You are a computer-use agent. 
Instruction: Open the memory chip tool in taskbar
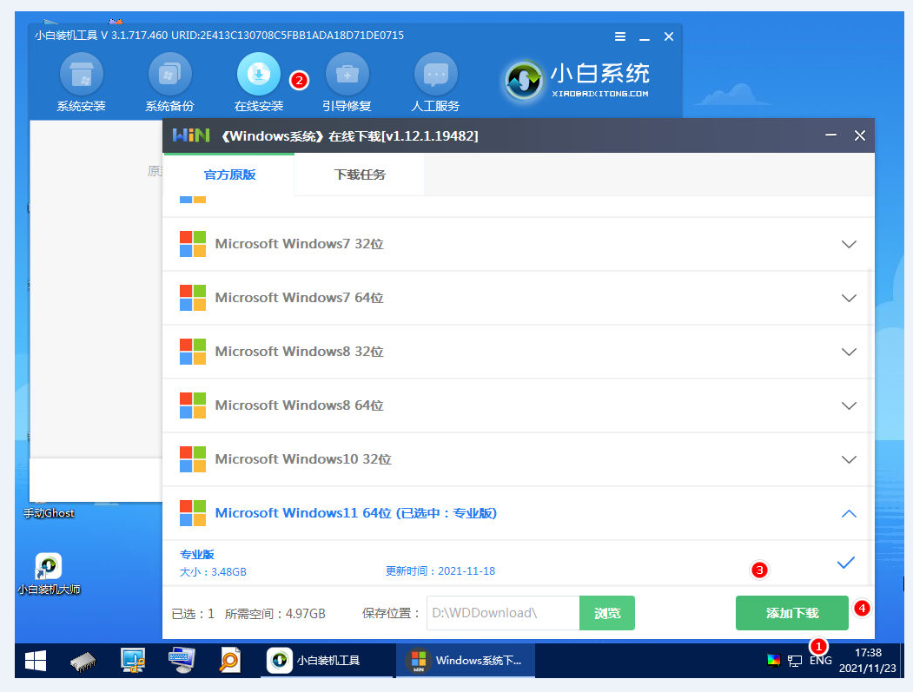pyautogui.click(x=83, y=661)
